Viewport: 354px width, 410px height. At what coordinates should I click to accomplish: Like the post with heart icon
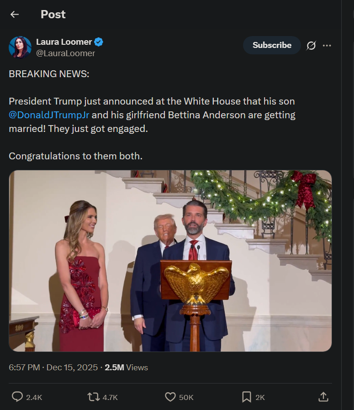coord(170,397)
